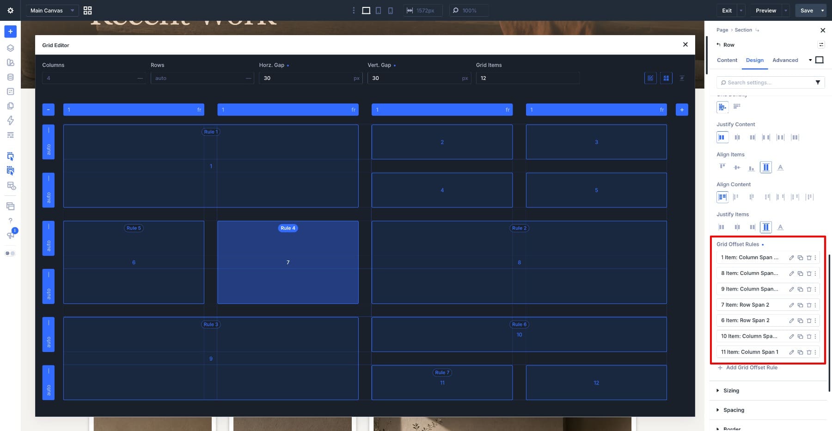This screenshot has height=431, width=832.
Task: Click the Save button
Action: point(807,10)
